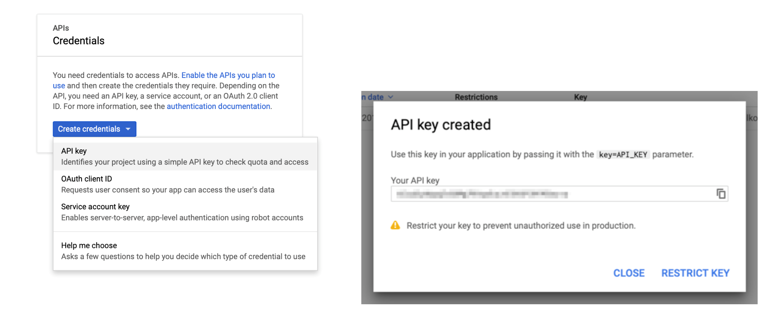This screenshot has height=314, width=776.
Task: Click the Credentials page heading
Action: coord(79,41)
